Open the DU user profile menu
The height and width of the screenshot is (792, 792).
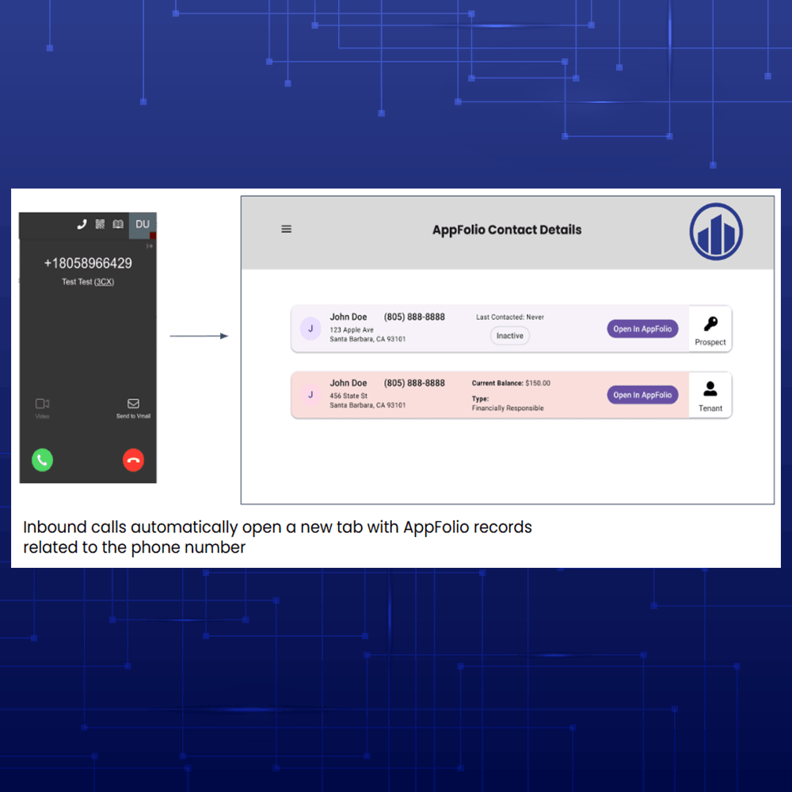pos(143,224)
